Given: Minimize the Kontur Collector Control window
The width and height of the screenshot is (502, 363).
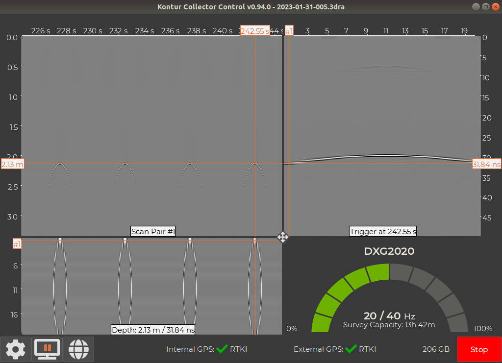Looking at the screenshot, I should (x=476, y=7).
